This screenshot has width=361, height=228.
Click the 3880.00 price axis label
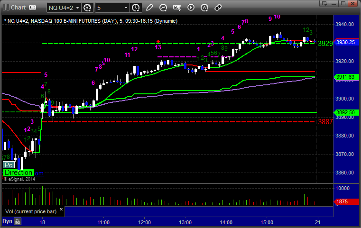click(345, 136)
